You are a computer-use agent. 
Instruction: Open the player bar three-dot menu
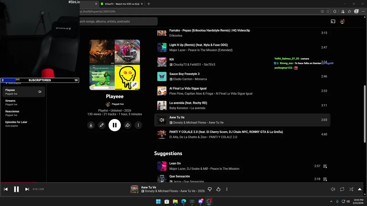[227, 189]
